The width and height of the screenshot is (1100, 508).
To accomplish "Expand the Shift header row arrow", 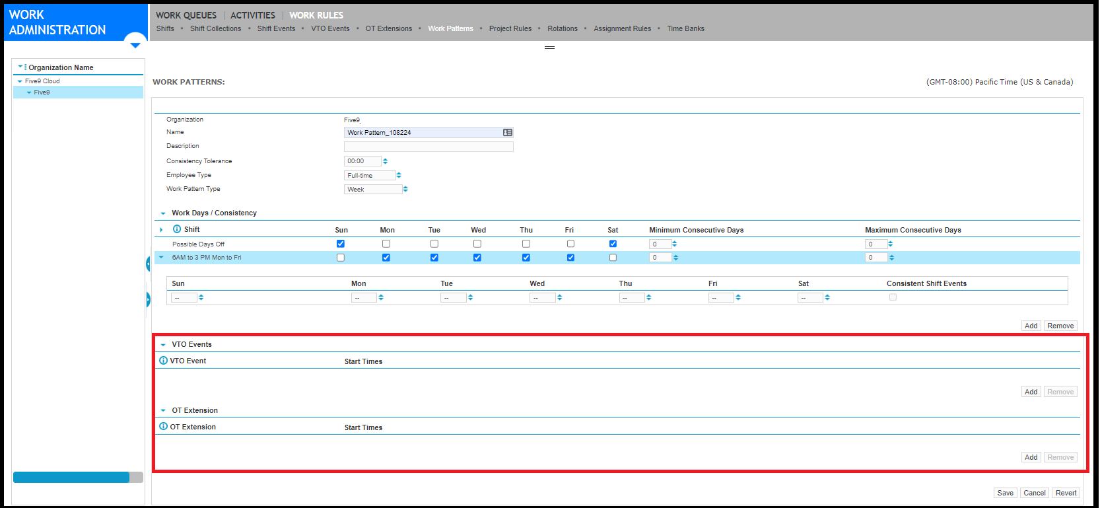I will click(x=161, y=230).
